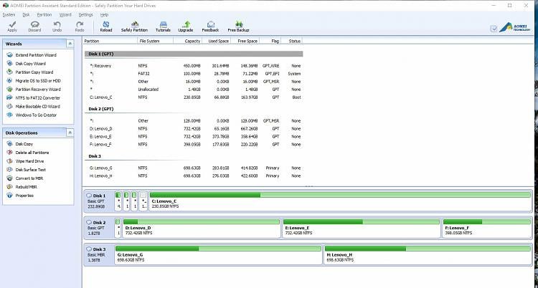Select the D: Lenovo_D list row
Viewport: 538px width, 288px height.
click(x=194, y=129)
